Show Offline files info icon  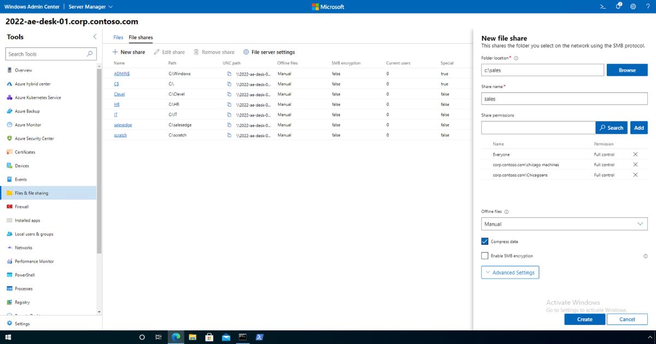506,212
